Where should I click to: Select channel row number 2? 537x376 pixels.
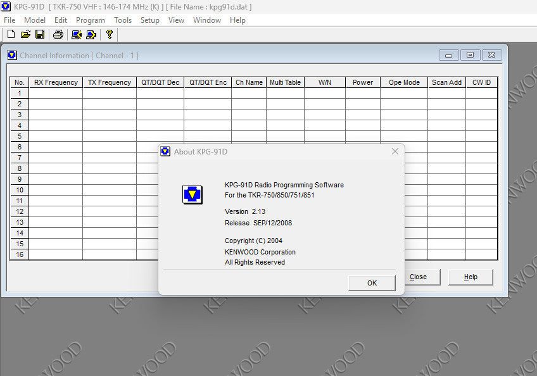20,104
